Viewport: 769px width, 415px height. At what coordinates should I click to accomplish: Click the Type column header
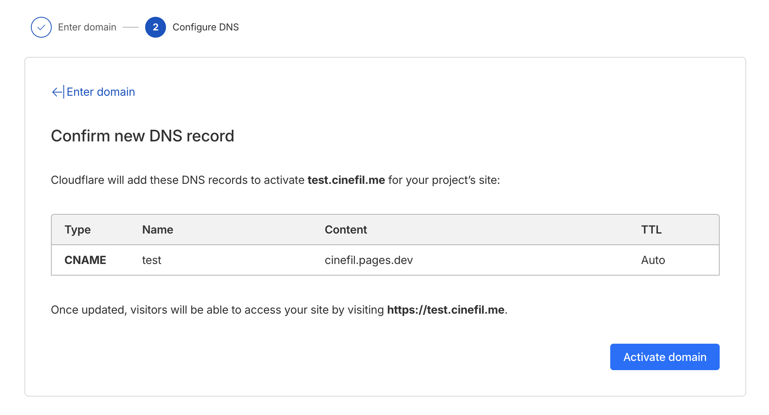(77, 230)
